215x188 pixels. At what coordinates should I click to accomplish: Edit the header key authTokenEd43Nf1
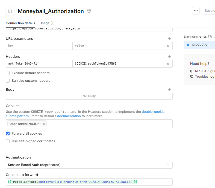coord(39,63)
